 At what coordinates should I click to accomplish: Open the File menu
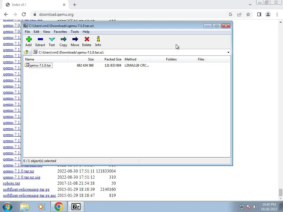(27, 32)
